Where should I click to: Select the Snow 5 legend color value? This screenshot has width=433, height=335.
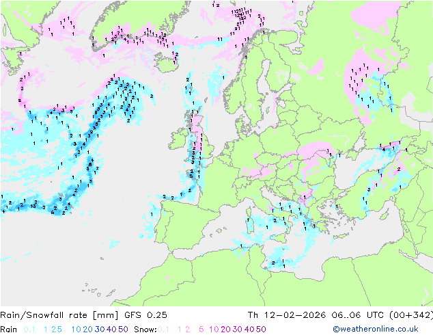201,330
